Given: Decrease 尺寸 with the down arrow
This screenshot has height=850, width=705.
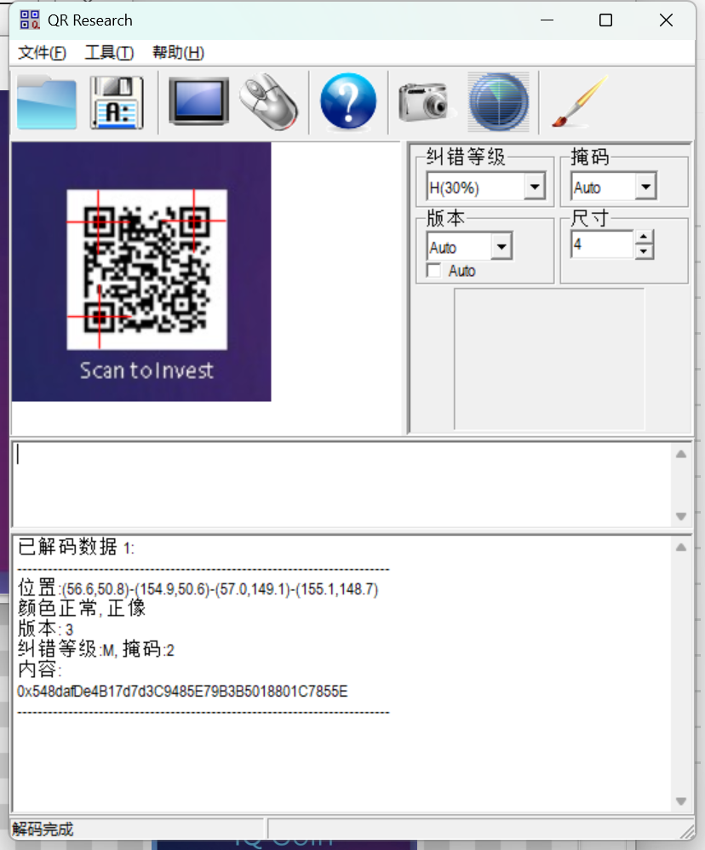Looking at the screenshot, I should 643,251.
